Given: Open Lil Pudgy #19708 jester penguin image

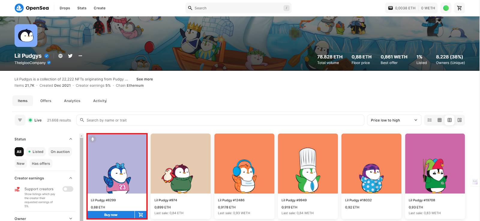Looking at the screenshot, I should (x=435, y=163).
